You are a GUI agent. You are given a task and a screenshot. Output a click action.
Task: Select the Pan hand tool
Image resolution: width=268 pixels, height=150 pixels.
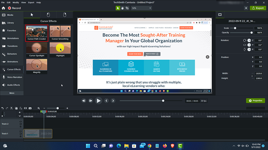[x=122, y=8]
